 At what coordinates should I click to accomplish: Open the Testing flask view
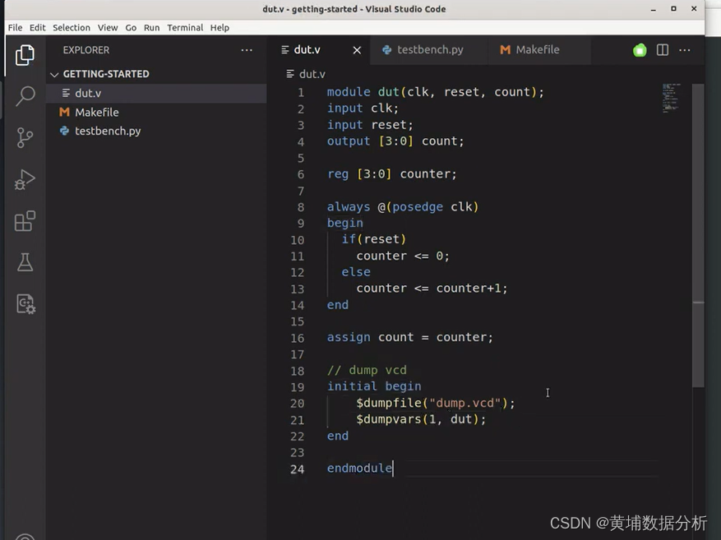(24, 262)
